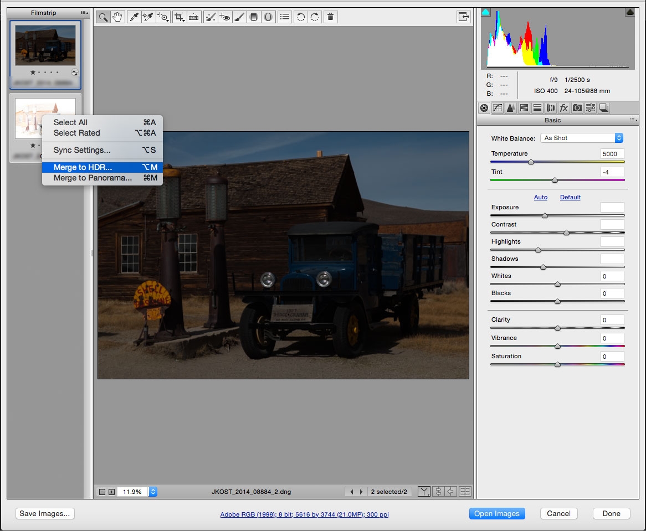Pick the White Balance eyedropper tool

tap(134, 17)
